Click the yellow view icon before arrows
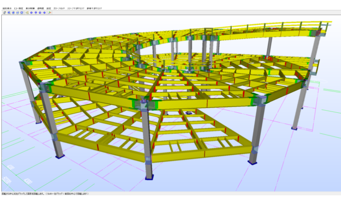 [x=27, y=13]
